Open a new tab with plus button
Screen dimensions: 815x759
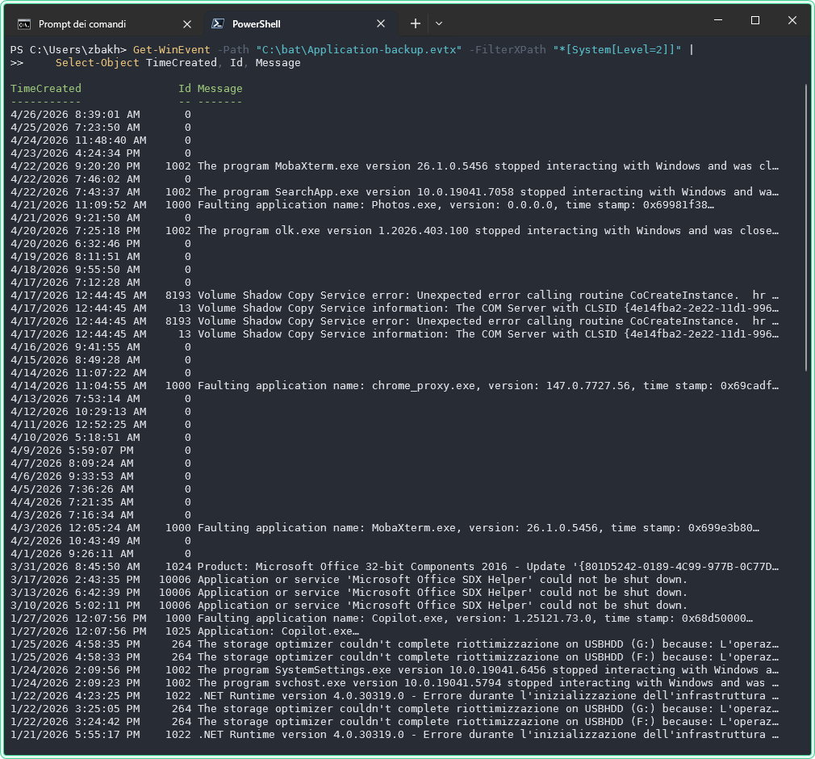click(x=415, y=24)
